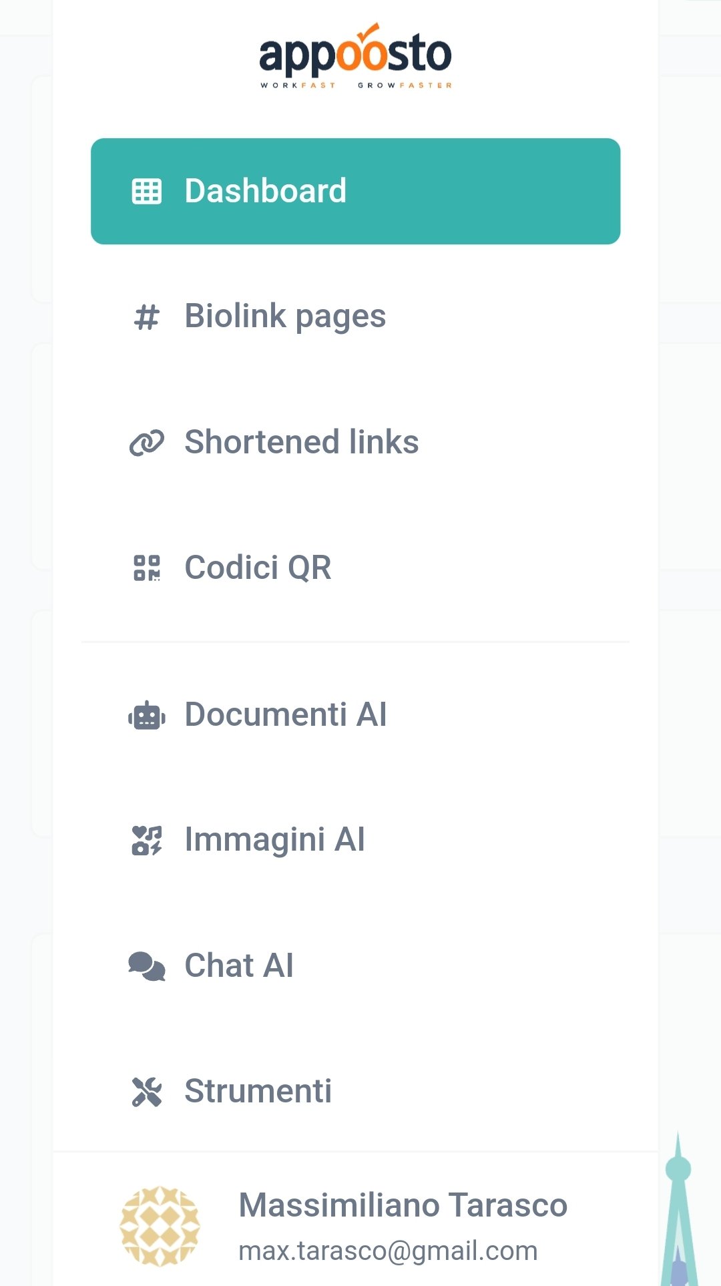The height and width of the screenshot is (1286, 721).
Task: Select the Dashboard grid icon
Action: [x=146, y=191]
